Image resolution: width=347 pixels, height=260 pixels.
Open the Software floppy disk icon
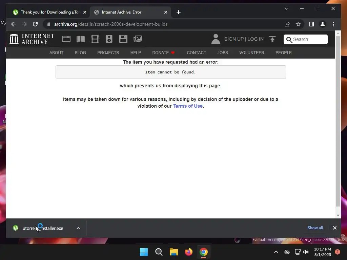click(123, 39)
